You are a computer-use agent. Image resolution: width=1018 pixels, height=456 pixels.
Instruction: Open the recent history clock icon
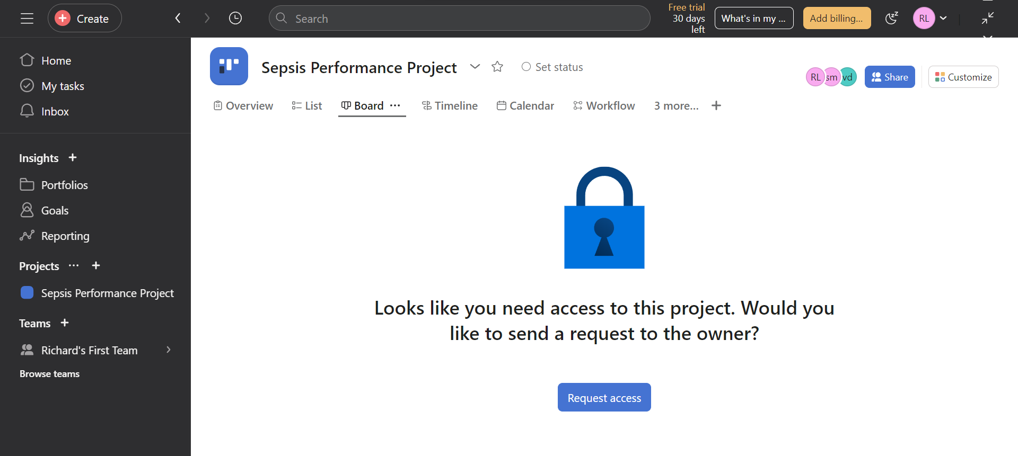point(235,19)
